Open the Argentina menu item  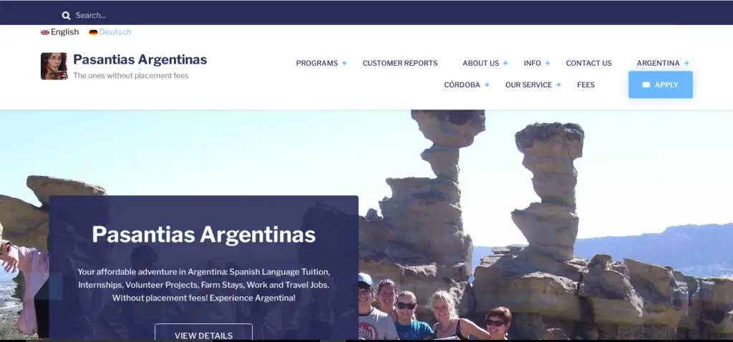click(658, 63)
